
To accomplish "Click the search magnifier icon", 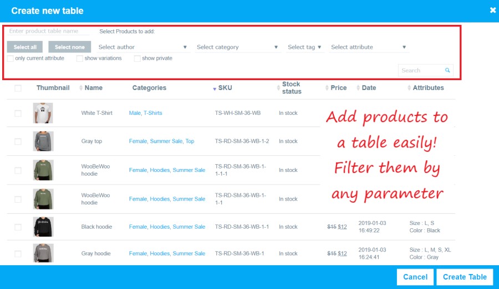I will (447, 70).
